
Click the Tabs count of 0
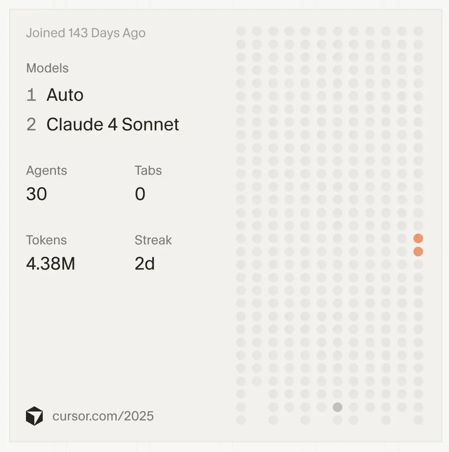[x=140, y=194]
